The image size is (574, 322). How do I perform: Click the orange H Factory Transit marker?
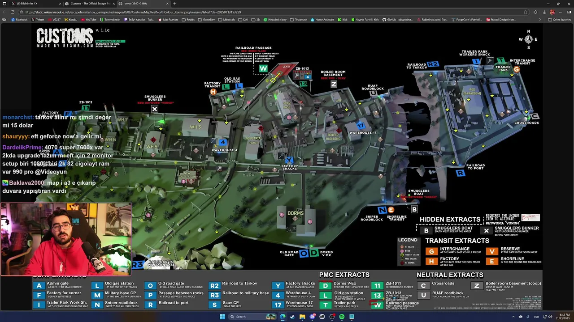coord(213,92)
